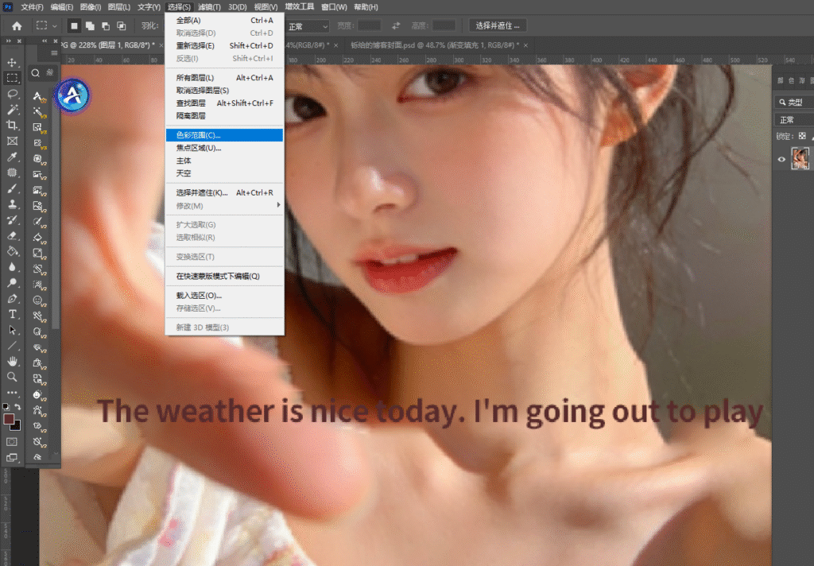Toggle visibility eye of the layer
The width and height of the screenshot is (814, 566).
coord(781,160)
